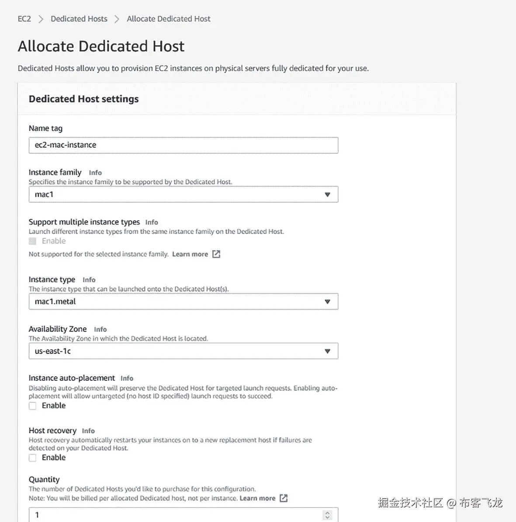Click the Name tag input field
Screen dimensions: 516x522
184,145
